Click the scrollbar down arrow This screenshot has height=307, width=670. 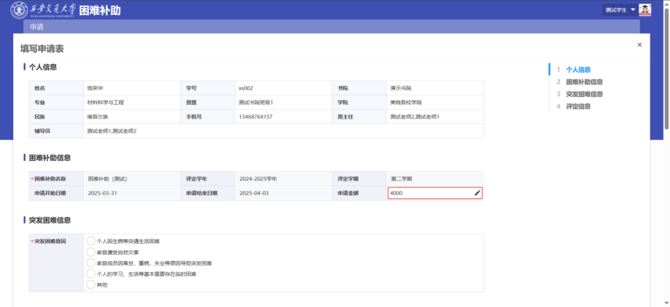(666, 303)
